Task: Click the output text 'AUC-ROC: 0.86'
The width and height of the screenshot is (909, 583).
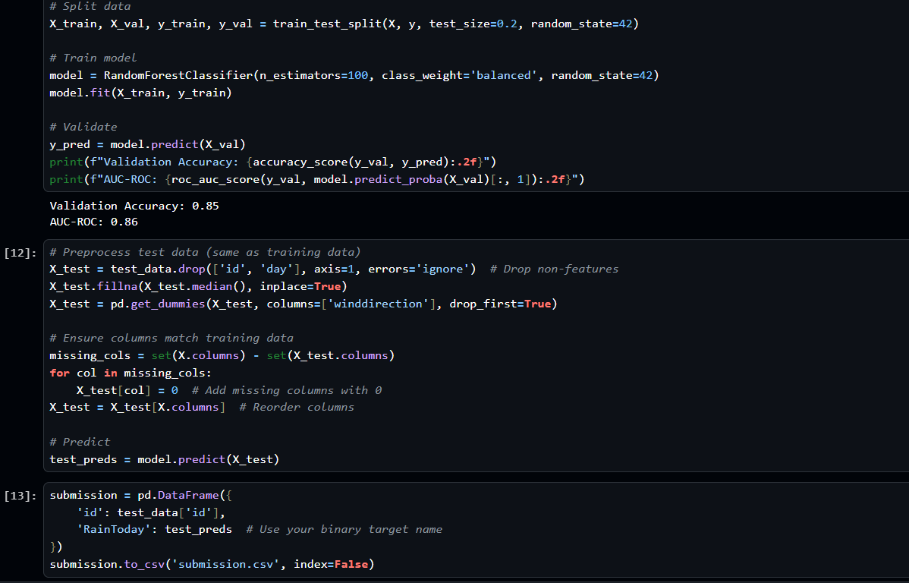Action: click(x=93, y=222)
